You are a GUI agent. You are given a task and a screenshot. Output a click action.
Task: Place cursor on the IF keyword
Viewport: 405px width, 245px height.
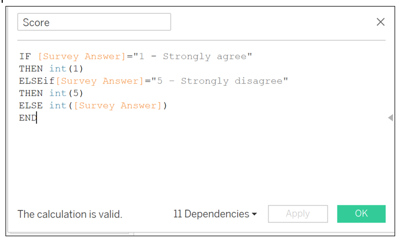click(25, 56)
